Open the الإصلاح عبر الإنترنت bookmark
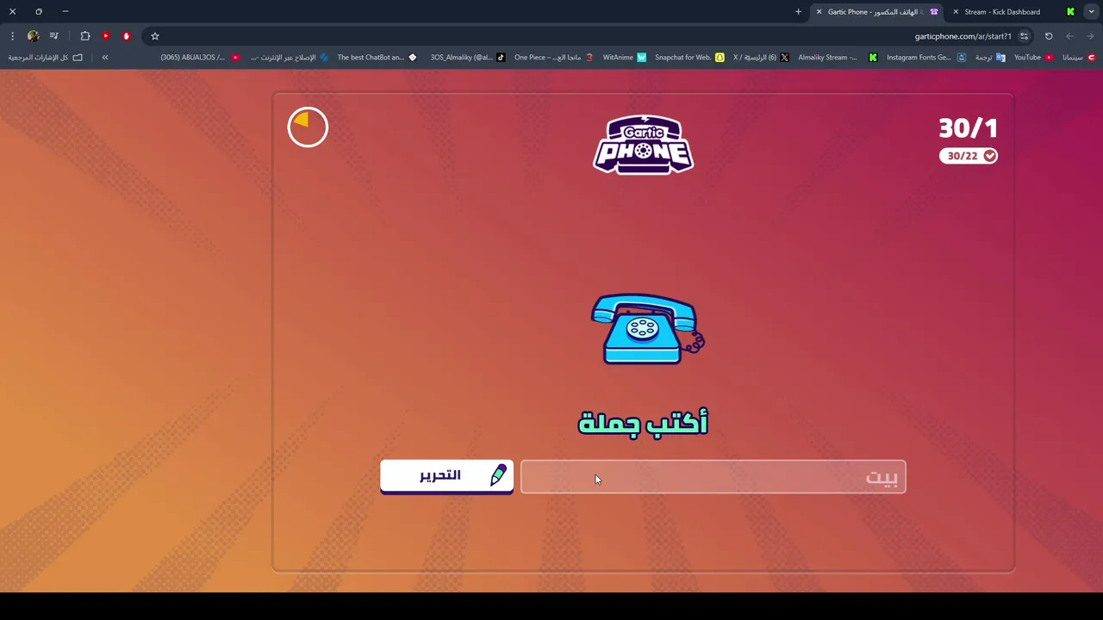The width and height of the screenshot is (1103, 620). click(x=290, y=58)
